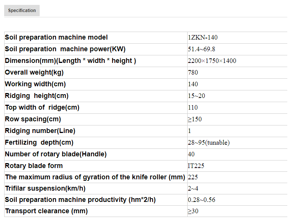Click the Overall weight(kg) row label

[x=34, y=72]
